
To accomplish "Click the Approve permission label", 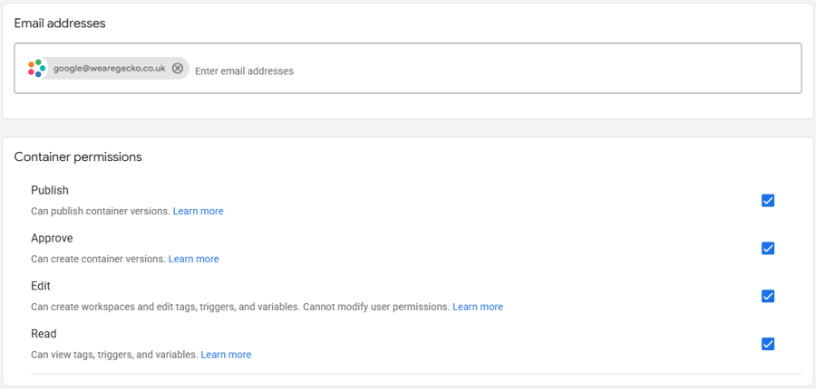I will pos(52,239).
